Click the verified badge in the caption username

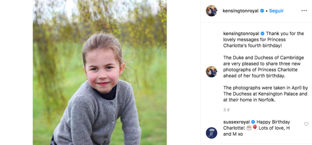(262, 34)
